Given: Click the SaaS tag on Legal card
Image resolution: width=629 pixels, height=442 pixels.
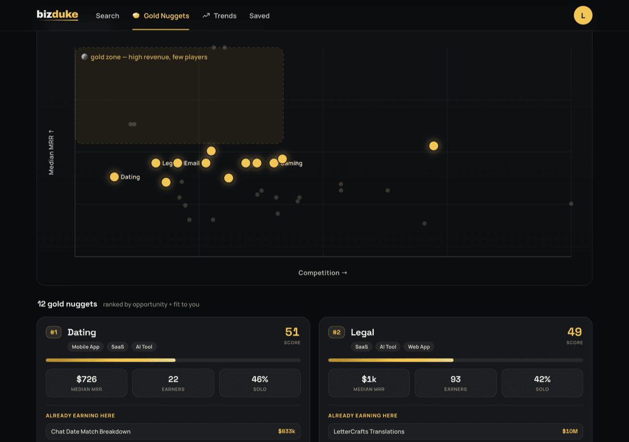Looking at the screenshot, I should click(362, 347).
